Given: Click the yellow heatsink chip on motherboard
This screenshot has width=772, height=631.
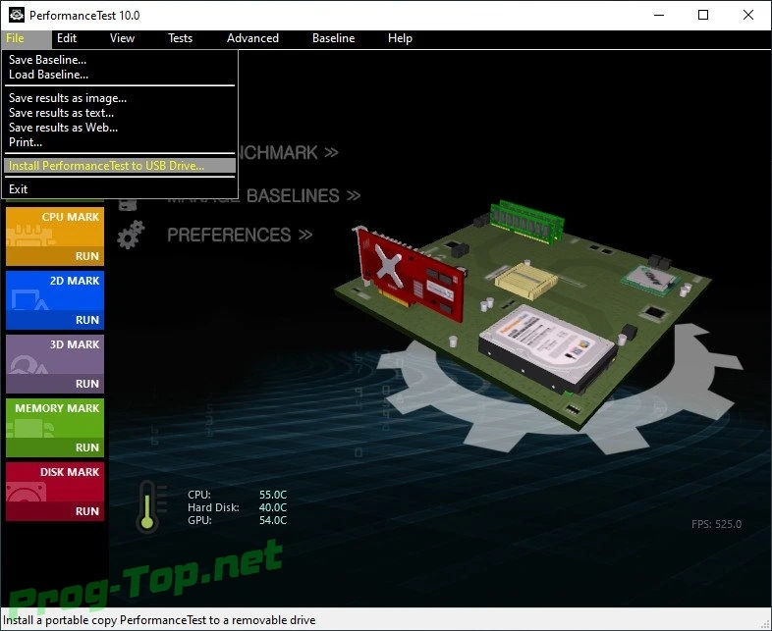Looking at the screenshot, I should (525, 281).
